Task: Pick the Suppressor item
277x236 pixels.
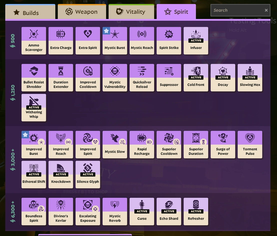Action: [169, 78]
